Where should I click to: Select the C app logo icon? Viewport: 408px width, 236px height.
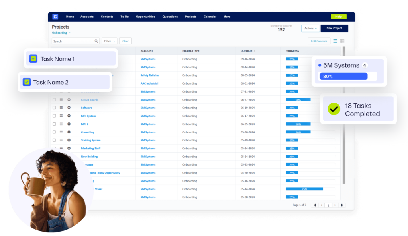(55, 17)
